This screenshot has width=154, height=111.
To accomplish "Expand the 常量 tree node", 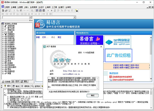I will (x=3, y=73).
